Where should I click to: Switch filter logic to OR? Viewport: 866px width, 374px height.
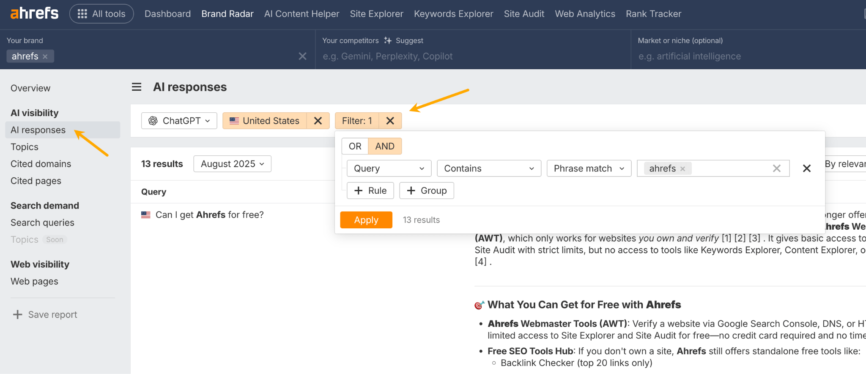[355, 146]
